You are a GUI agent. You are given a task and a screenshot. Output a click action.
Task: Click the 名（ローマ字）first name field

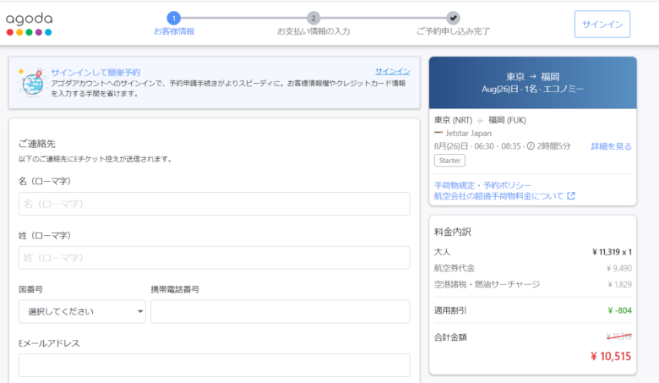tap(214, 204)
